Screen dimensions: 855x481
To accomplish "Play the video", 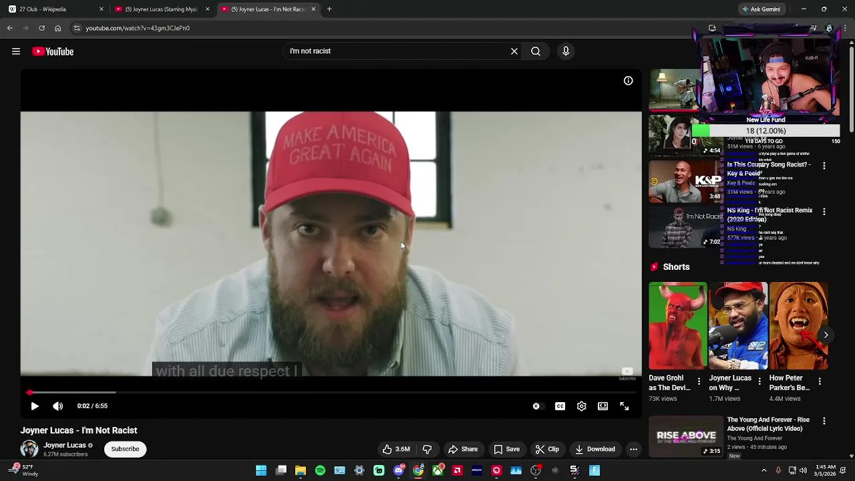I will (35, 406).
